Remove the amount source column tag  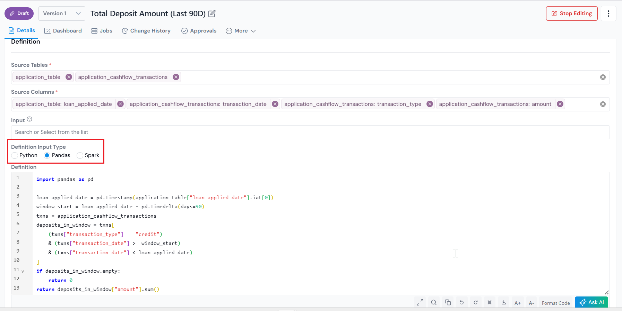point(560,104)
